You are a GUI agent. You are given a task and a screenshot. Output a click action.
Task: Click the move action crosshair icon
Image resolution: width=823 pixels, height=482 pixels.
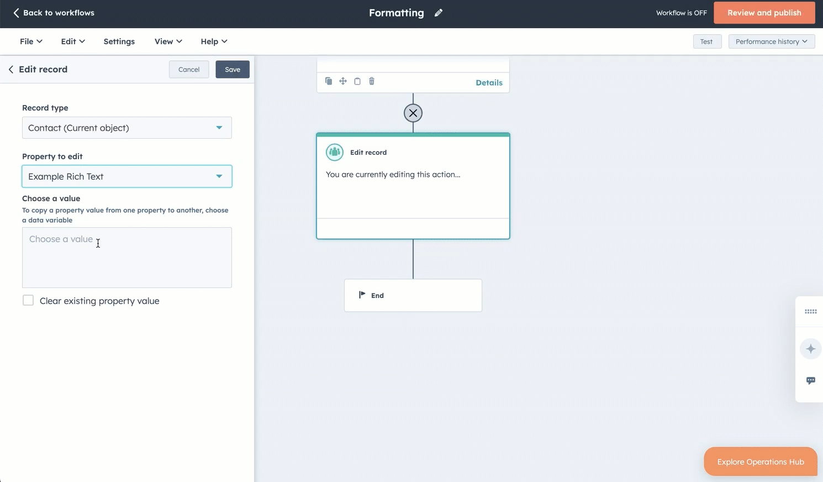[x=342, y=81]
